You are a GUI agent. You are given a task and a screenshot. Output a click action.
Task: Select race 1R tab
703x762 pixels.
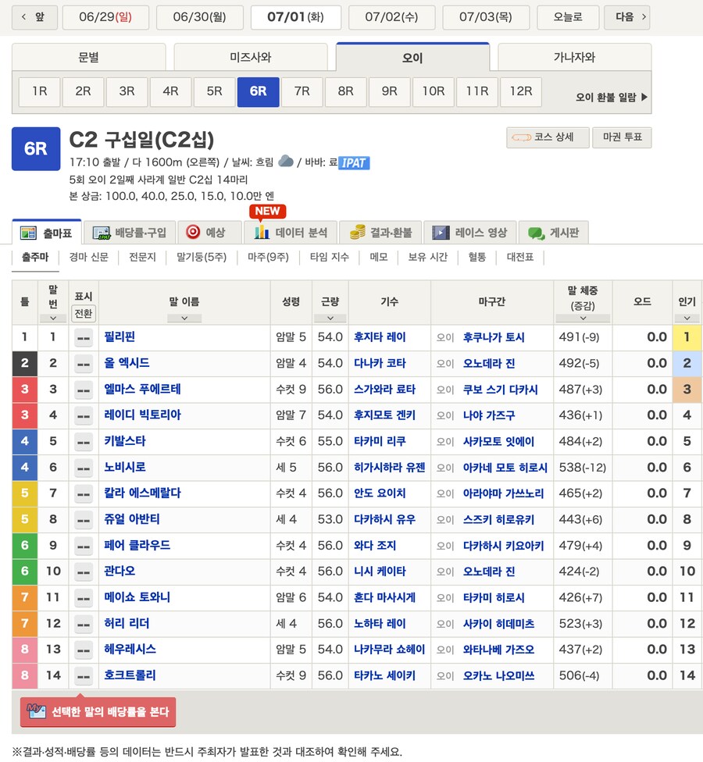point(39,91)
